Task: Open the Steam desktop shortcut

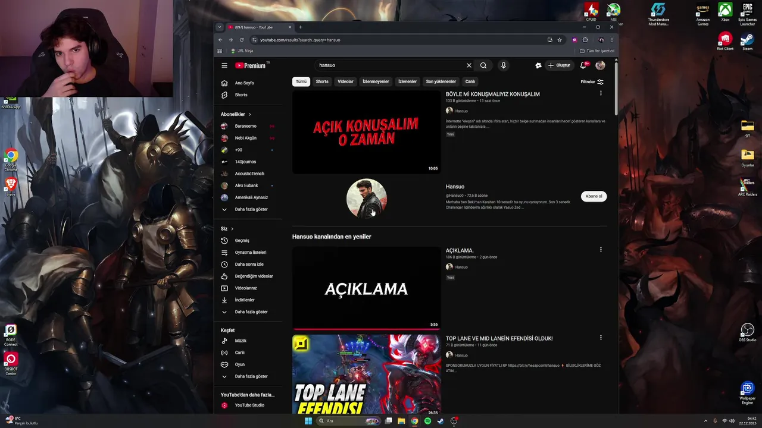Action: [x=747, y=42]
